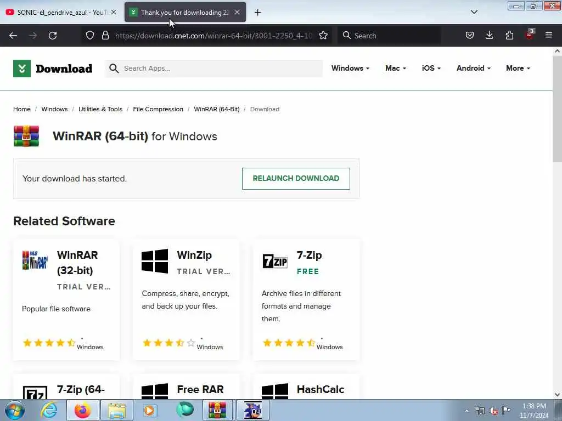Open the 7-Zip (64- card title
Viewport: 562px width, 421px height.
point(81,389)
